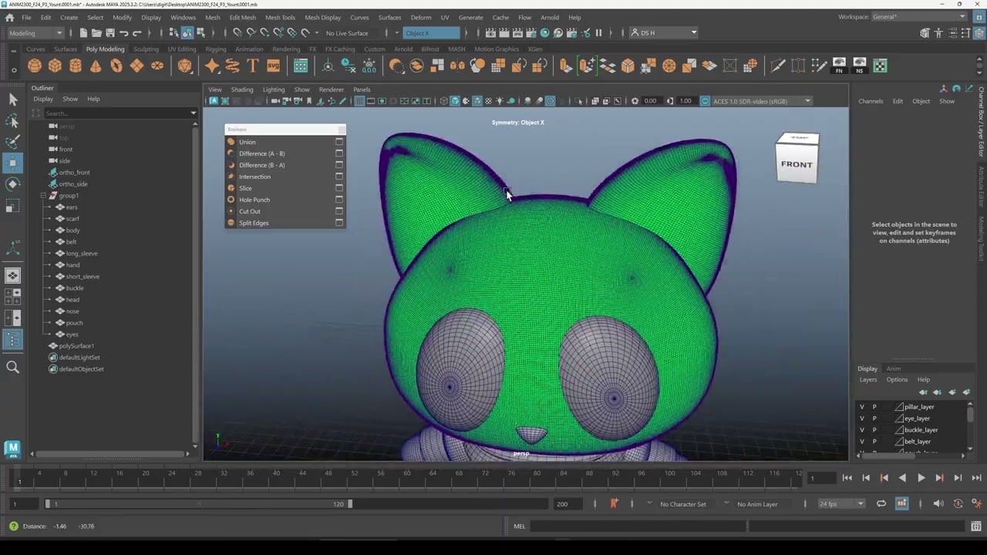This screenshot has width=987, height=555.
Task: Click the SVG import shelf icon
Action: coord(273,66)
